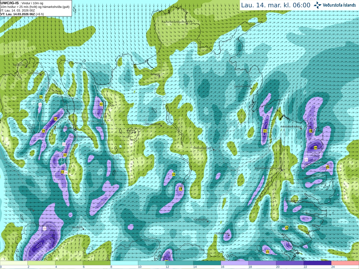Click the UWC/IG-IS model title
Viewport: 359px width, 269px height.
10,3
